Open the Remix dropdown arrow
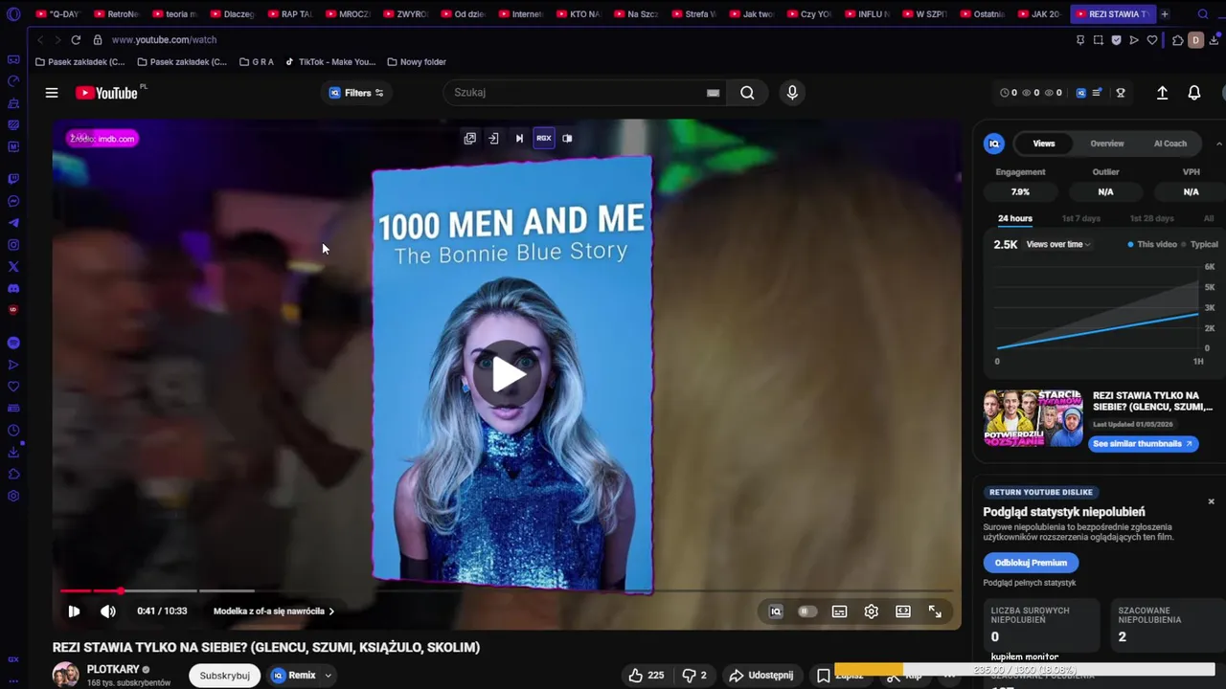This screenshot has height=689, width=1226. [328, 676]
